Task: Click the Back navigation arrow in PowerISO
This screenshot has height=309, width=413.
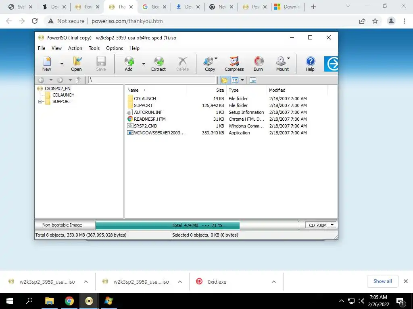Action: coord(41,80)
